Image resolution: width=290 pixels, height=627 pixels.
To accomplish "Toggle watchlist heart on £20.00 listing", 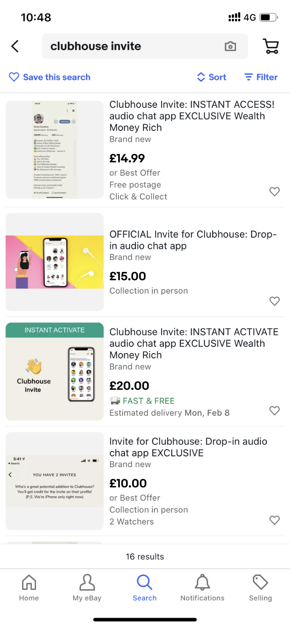I will (x=274, y=411).
